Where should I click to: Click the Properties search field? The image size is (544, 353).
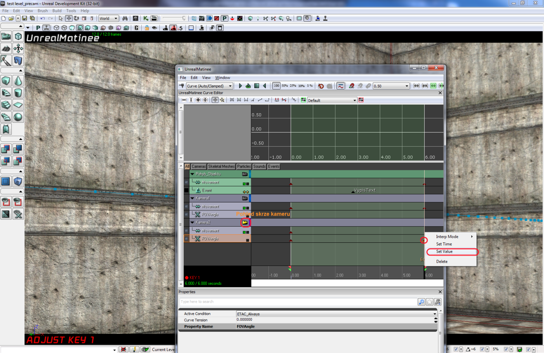[x=298, y=302]
